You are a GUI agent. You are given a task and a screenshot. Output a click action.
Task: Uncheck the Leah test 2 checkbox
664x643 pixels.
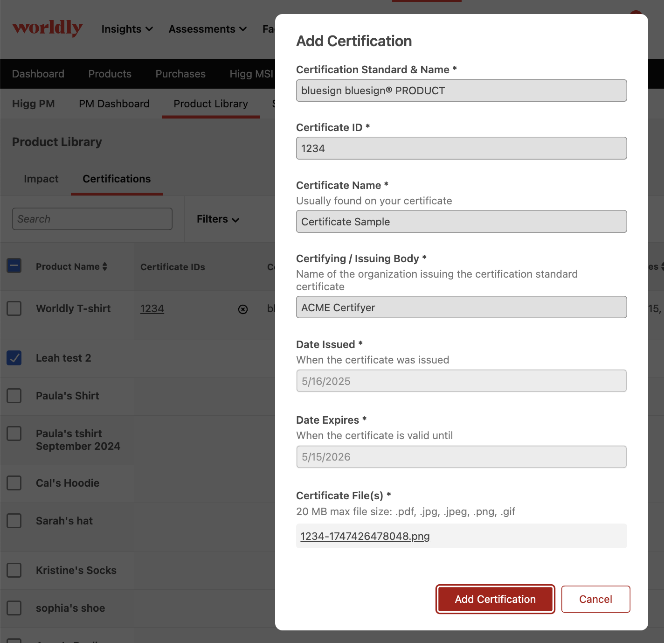(14, 358)
